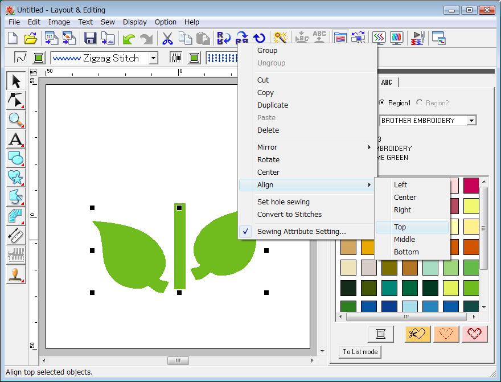
Task: Click the clockwise rotate arrow toolbar icon
Action: [x=259, y=38]
